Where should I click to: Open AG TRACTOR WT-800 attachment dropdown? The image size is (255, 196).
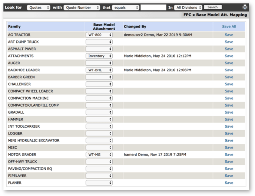[x=99, y=35]
